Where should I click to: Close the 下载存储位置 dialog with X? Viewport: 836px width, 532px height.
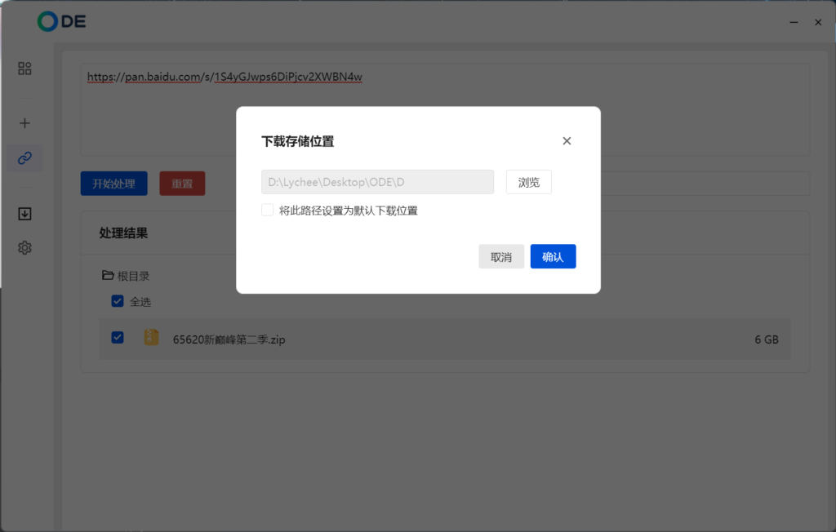(x=567, y=141)
